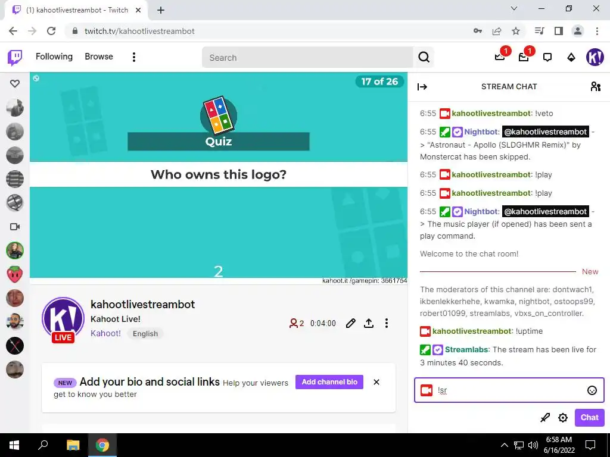Click the viewer count icon
This screenshot has width=610, height=457.
[x=293, y=323]
